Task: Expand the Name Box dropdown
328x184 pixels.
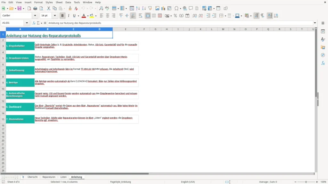Action: tap(27, 23)
